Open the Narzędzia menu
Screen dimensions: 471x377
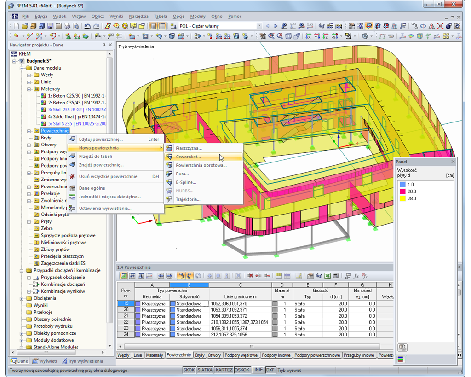pos(138,17)
